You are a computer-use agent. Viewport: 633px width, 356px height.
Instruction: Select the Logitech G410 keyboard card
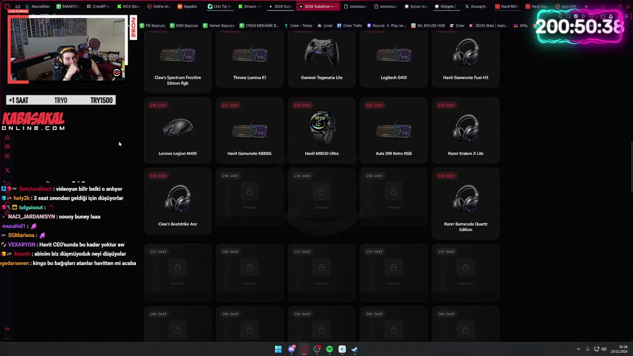pyautogui.click(x=394, y=58)
